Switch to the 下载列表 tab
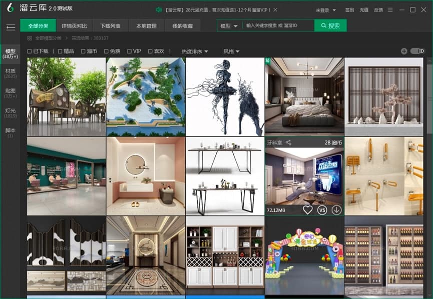The width and height of the screenshot is (433, 299). tap(110, 25)
